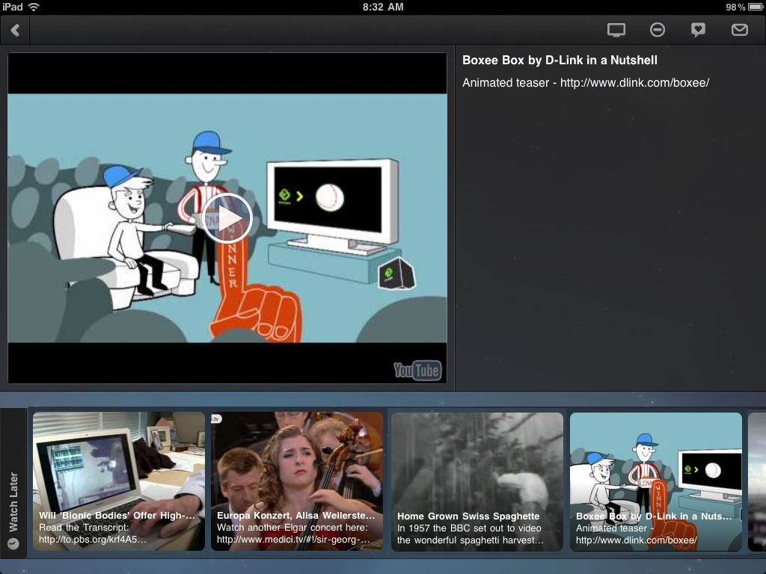Open 'Europa Konzert, Alisa Weilerste…' video thumbnail
766x574 pixels.
(297, 481)
